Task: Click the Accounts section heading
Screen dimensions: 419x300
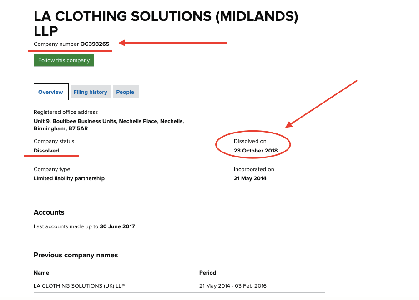Action: click(x=49, y=212)
